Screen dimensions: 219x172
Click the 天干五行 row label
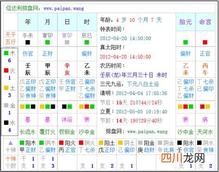11,38
